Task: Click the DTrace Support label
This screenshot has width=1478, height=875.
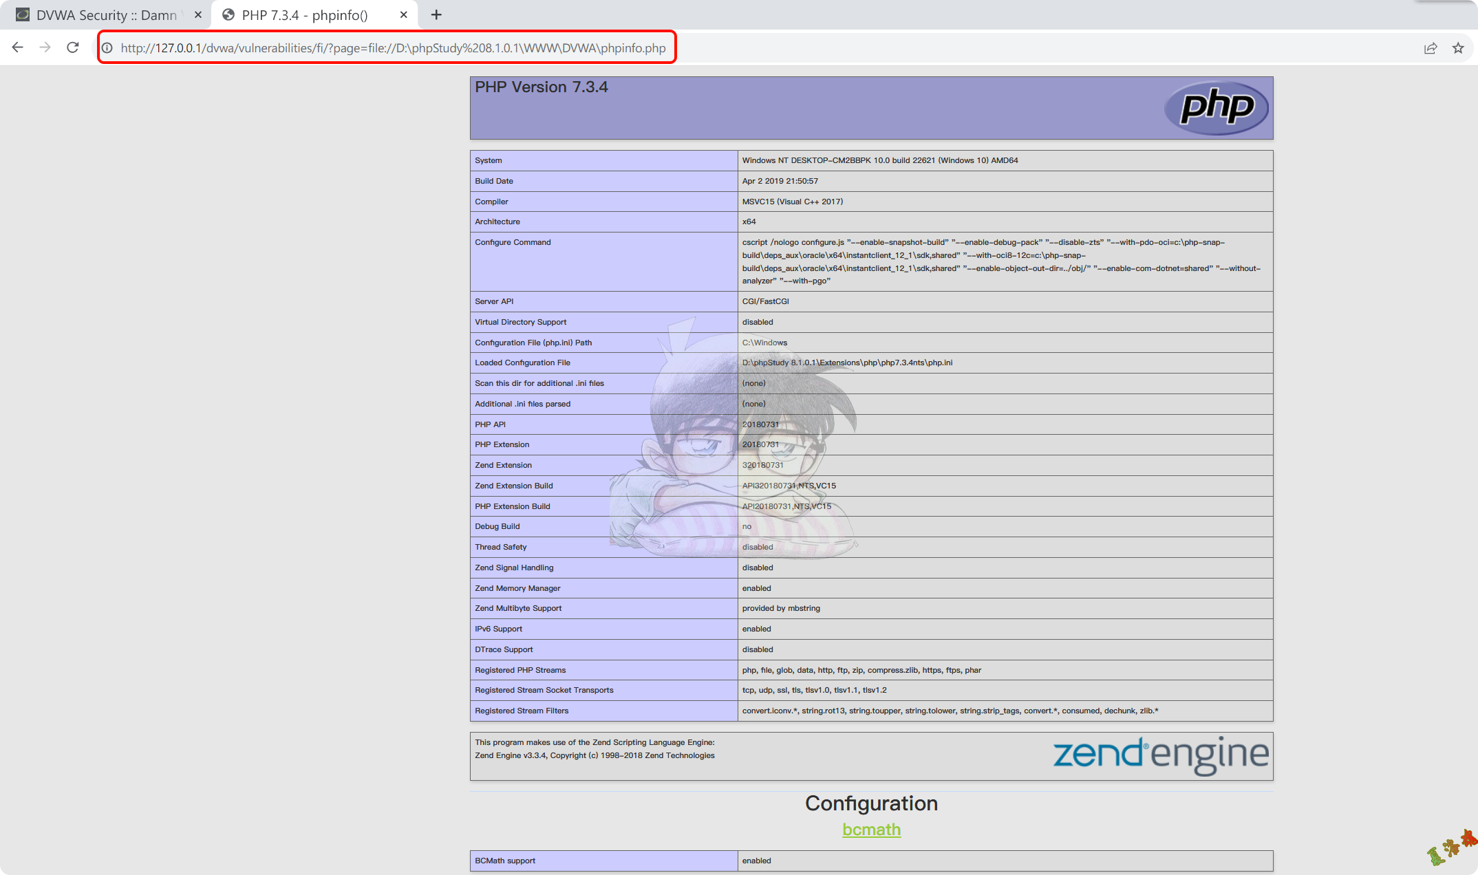Action: tap(504, 649)
